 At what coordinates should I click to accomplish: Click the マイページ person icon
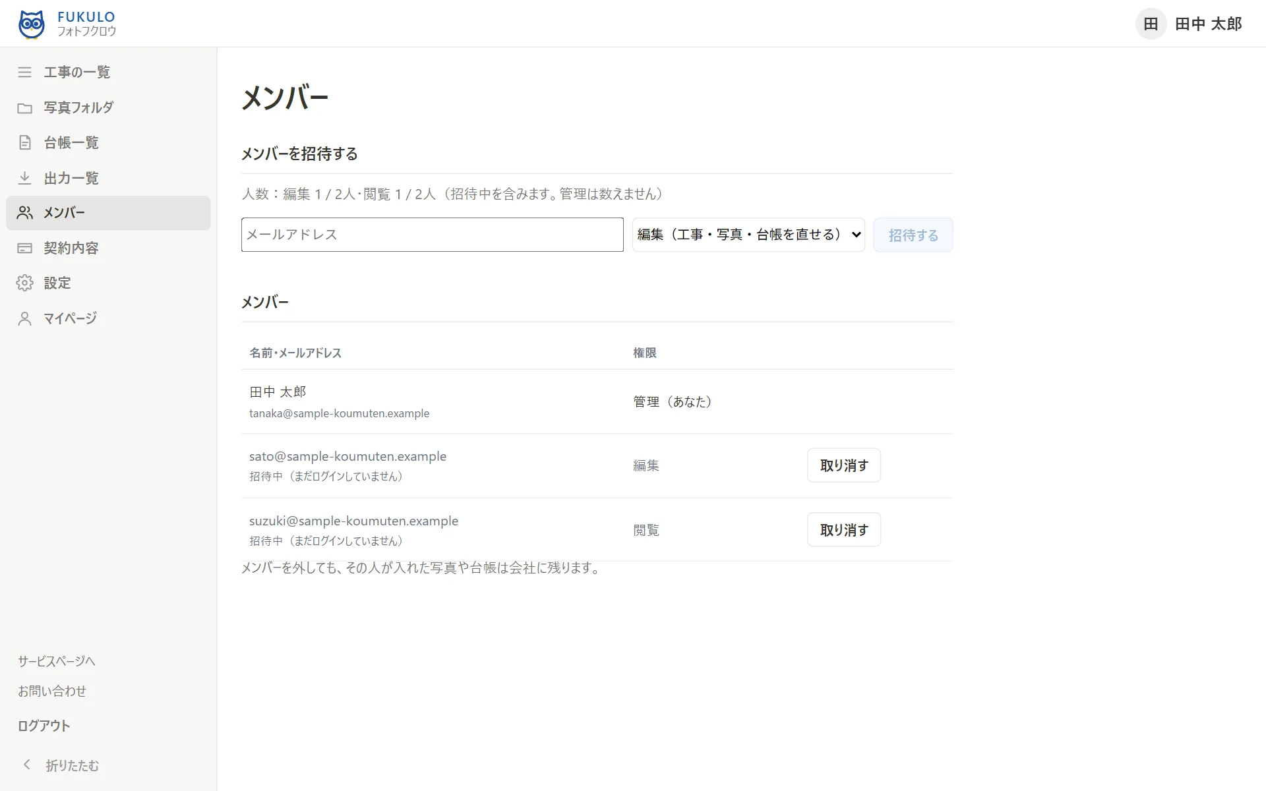[24, 318]
